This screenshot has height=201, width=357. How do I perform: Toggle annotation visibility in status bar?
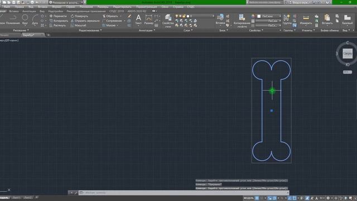tap(307, 198)
